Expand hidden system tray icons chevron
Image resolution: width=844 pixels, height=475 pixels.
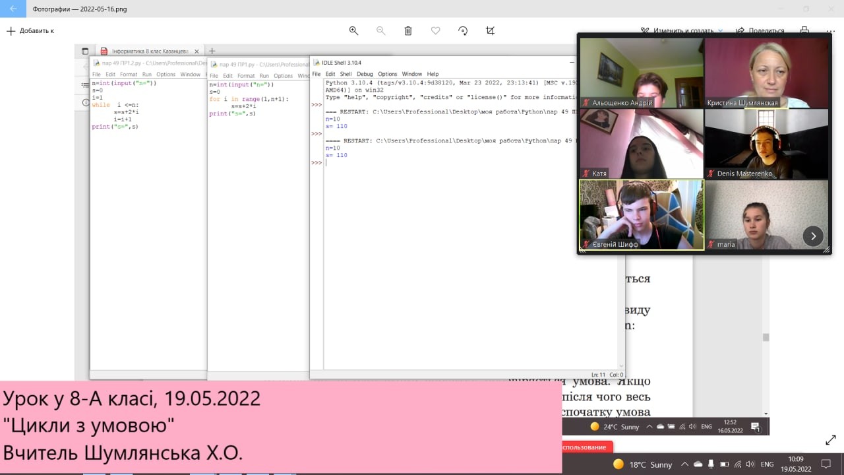[x=684, y=464]
